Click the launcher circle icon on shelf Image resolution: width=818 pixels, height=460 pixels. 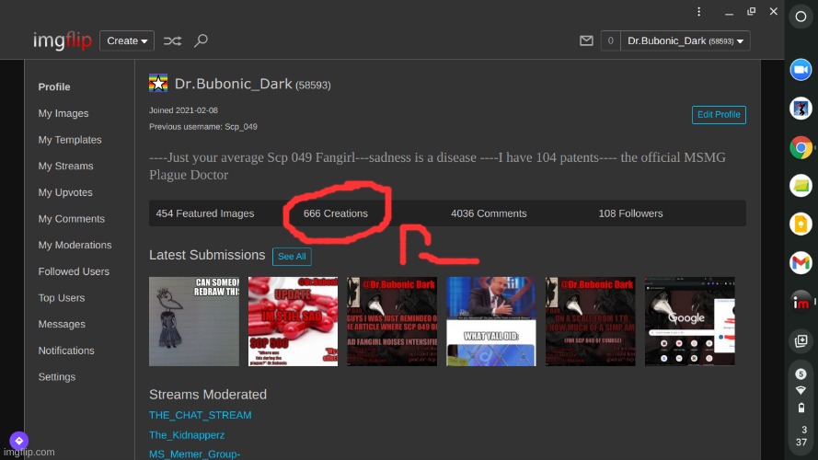tap(801, 17)
